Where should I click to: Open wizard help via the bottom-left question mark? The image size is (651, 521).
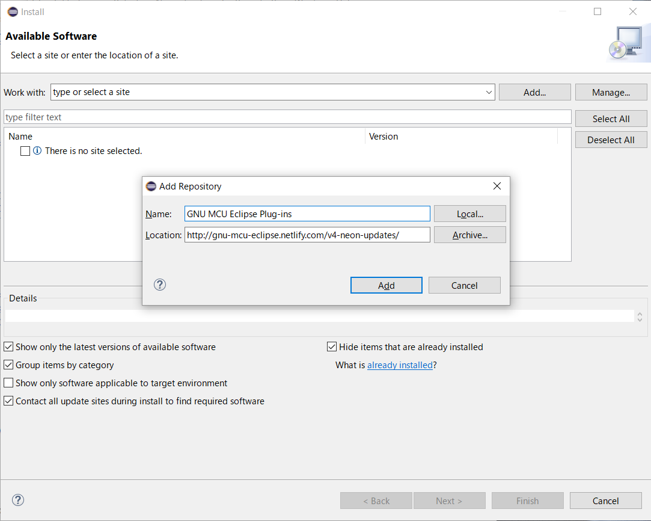tap(18, 500)
